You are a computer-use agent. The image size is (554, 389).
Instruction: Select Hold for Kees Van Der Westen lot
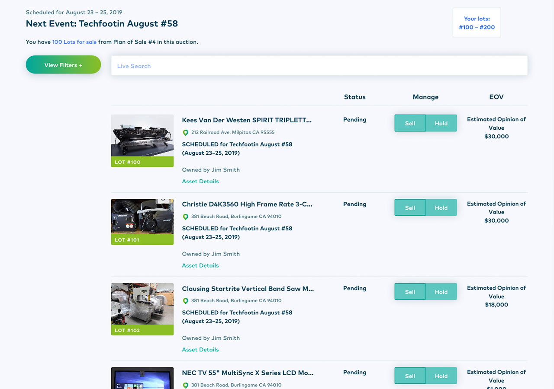point(441,123)
